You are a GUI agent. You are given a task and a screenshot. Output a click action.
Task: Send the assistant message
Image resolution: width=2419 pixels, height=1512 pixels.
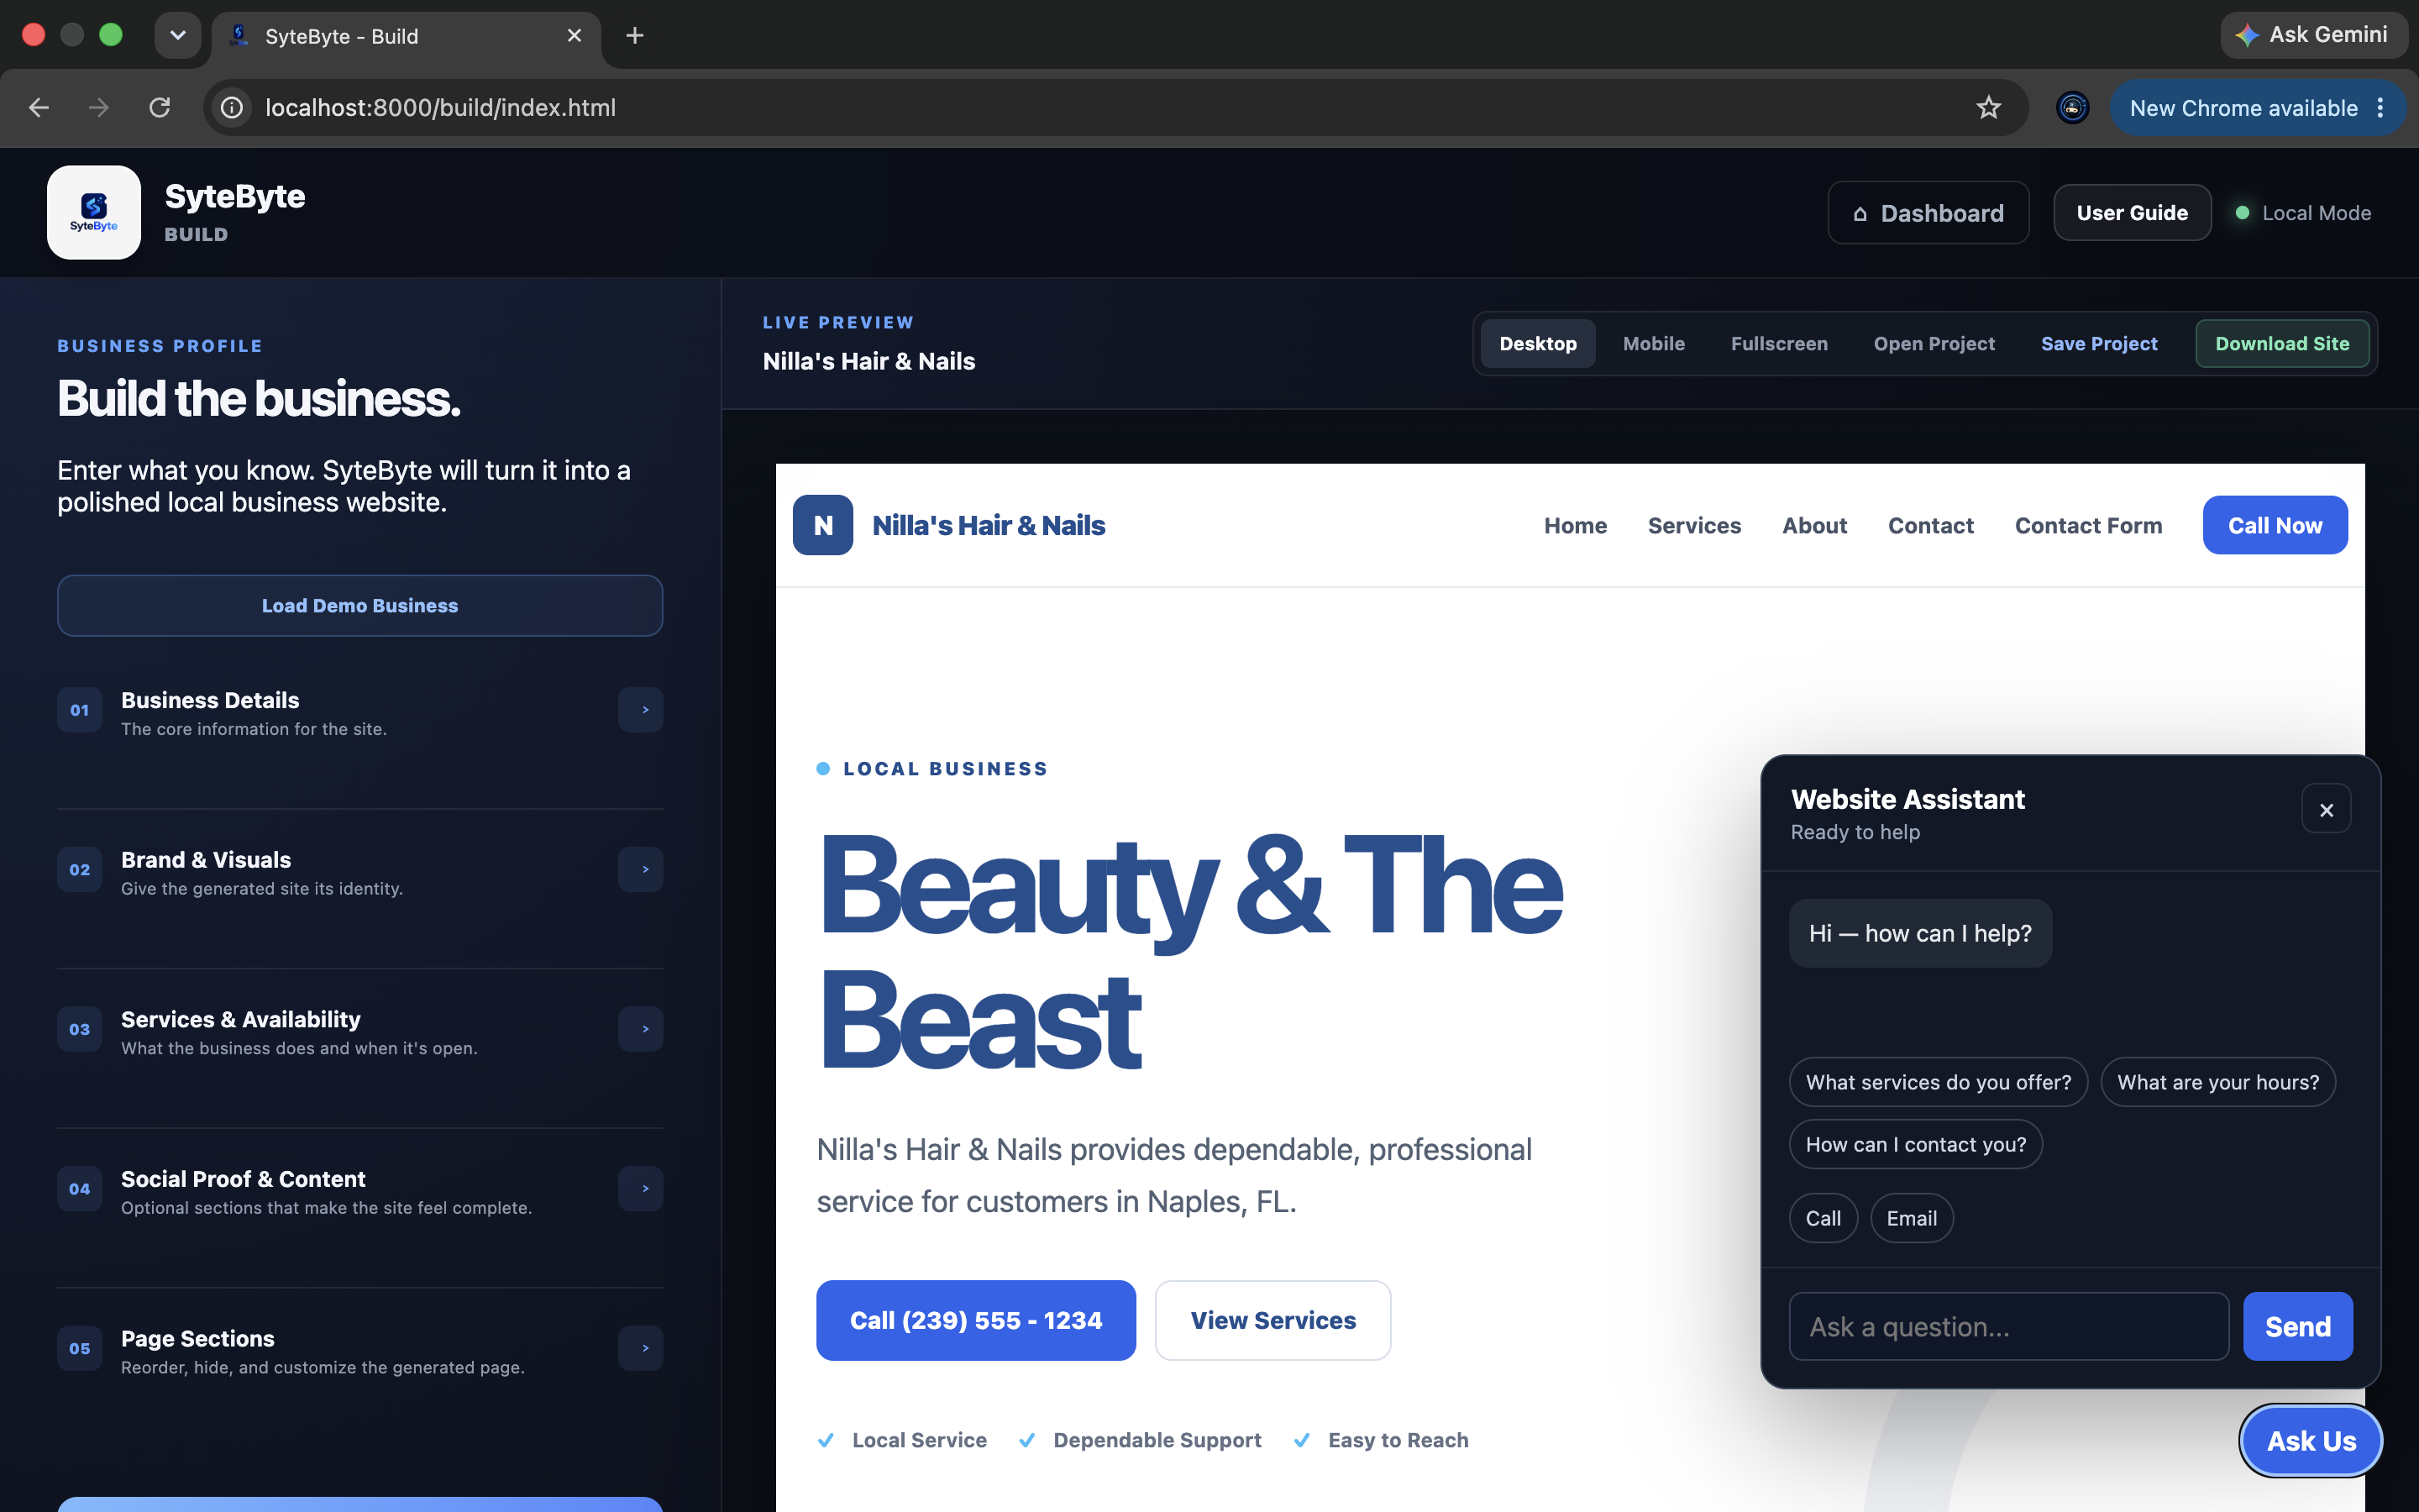tap(2297, 1327)
